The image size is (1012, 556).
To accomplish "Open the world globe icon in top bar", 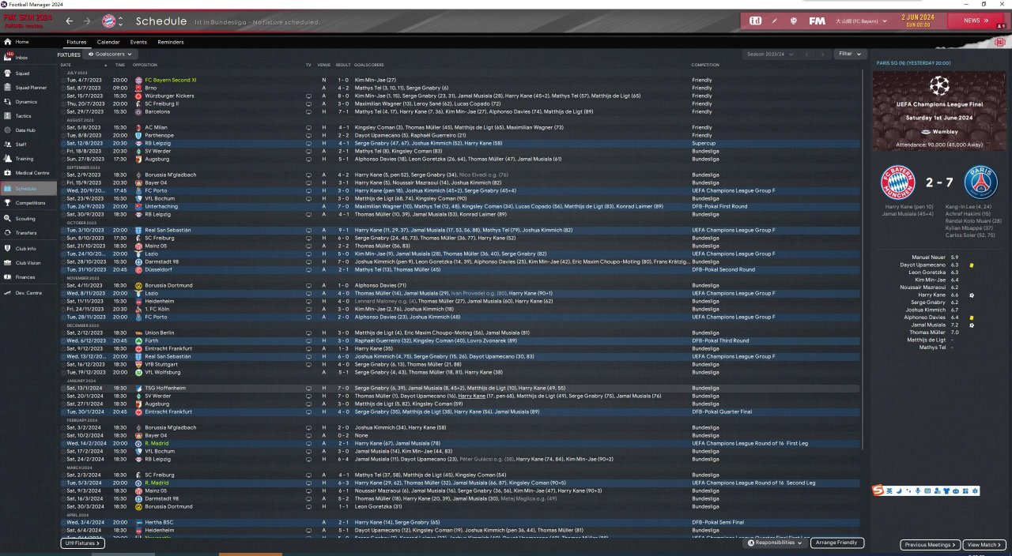I will tap(792, 21).
